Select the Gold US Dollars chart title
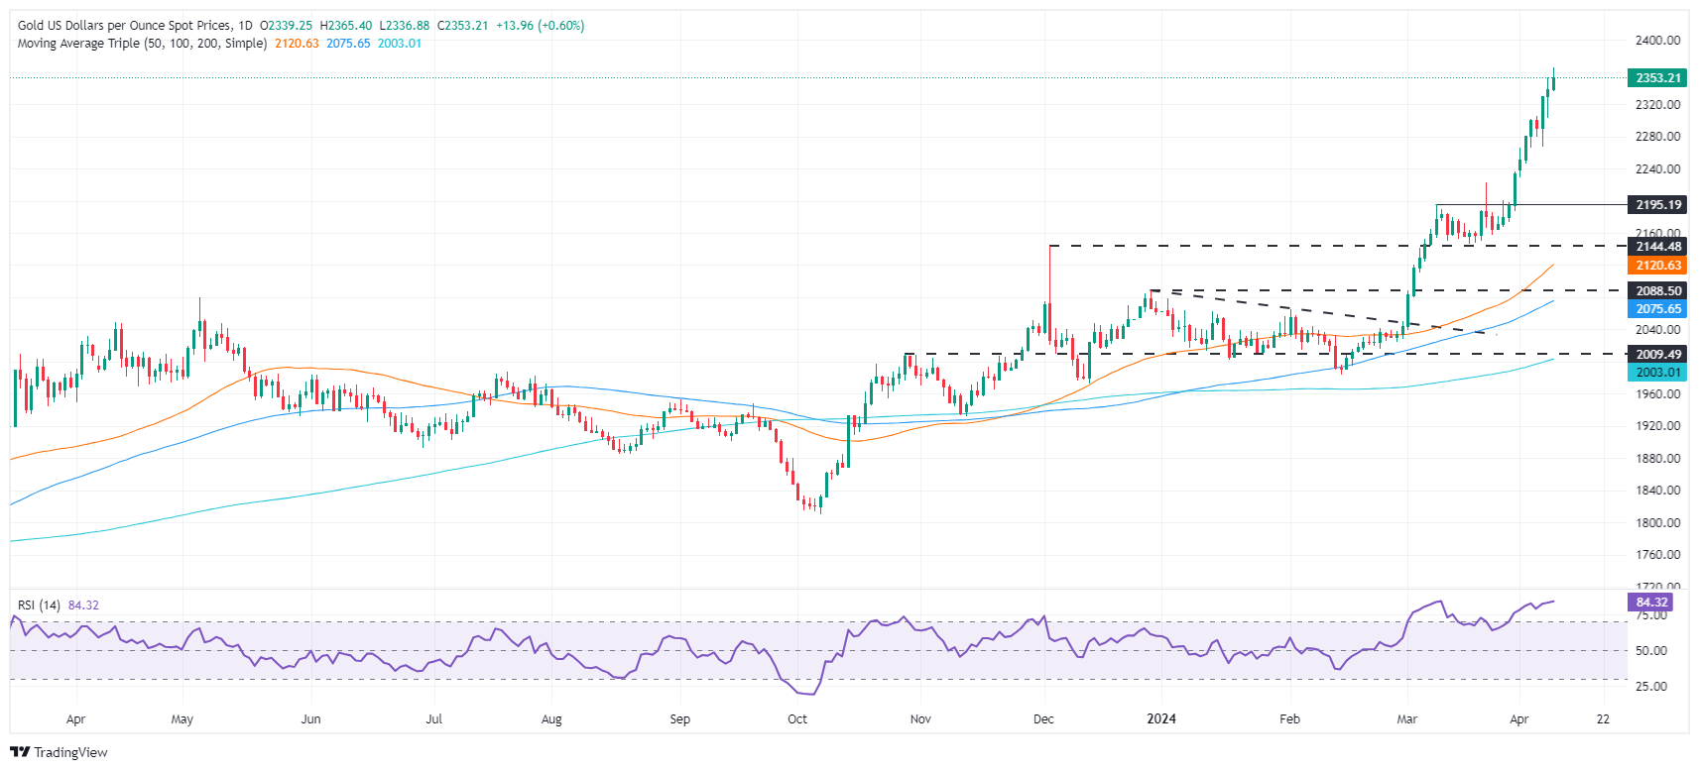1699x770 pixels. tap(125, 26)
